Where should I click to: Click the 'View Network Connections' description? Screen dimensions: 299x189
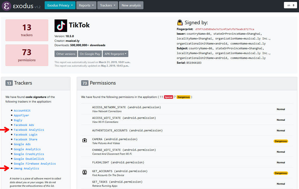(x=107, y=111)
